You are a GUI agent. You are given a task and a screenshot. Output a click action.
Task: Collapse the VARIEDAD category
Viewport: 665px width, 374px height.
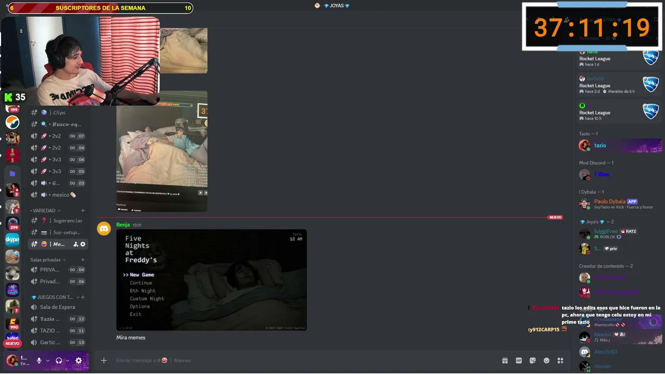pos(45,210)
